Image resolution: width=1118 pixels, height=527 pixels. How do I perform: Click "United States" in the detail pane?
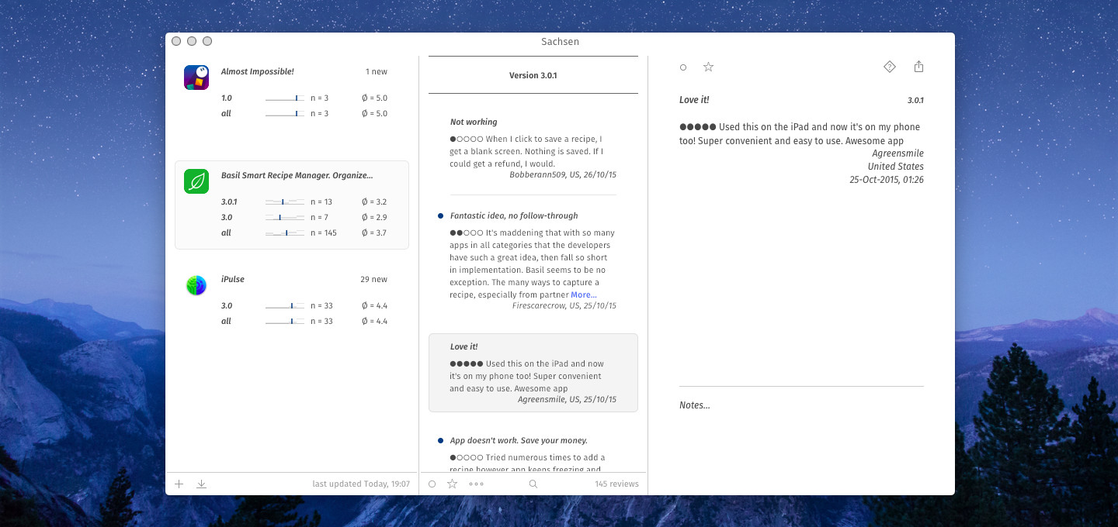click(x=896, y=166)
